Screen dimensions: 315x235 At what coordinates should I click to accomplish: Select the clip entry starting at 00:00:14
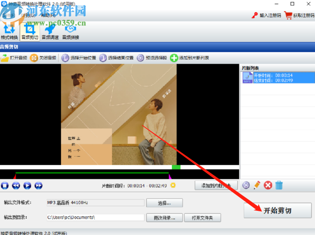pos(278,78)
